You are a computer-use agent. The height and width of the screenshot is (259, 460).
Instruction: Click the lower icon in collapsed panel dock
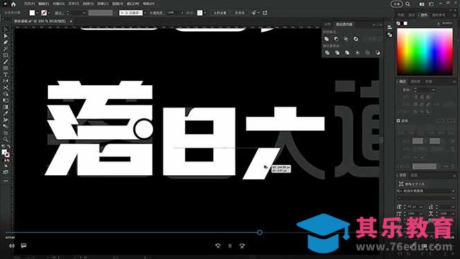(389, 35)
